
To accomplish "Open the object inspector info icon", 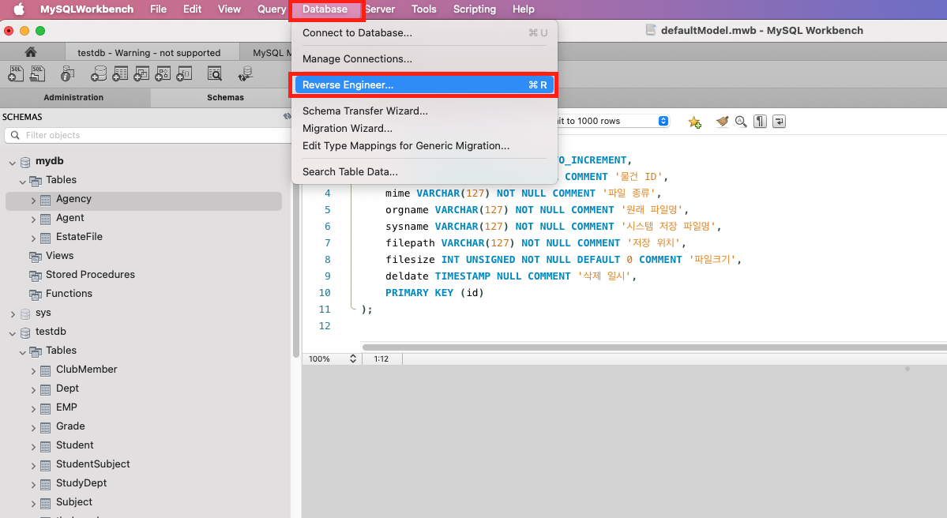I will click(67, 73).
